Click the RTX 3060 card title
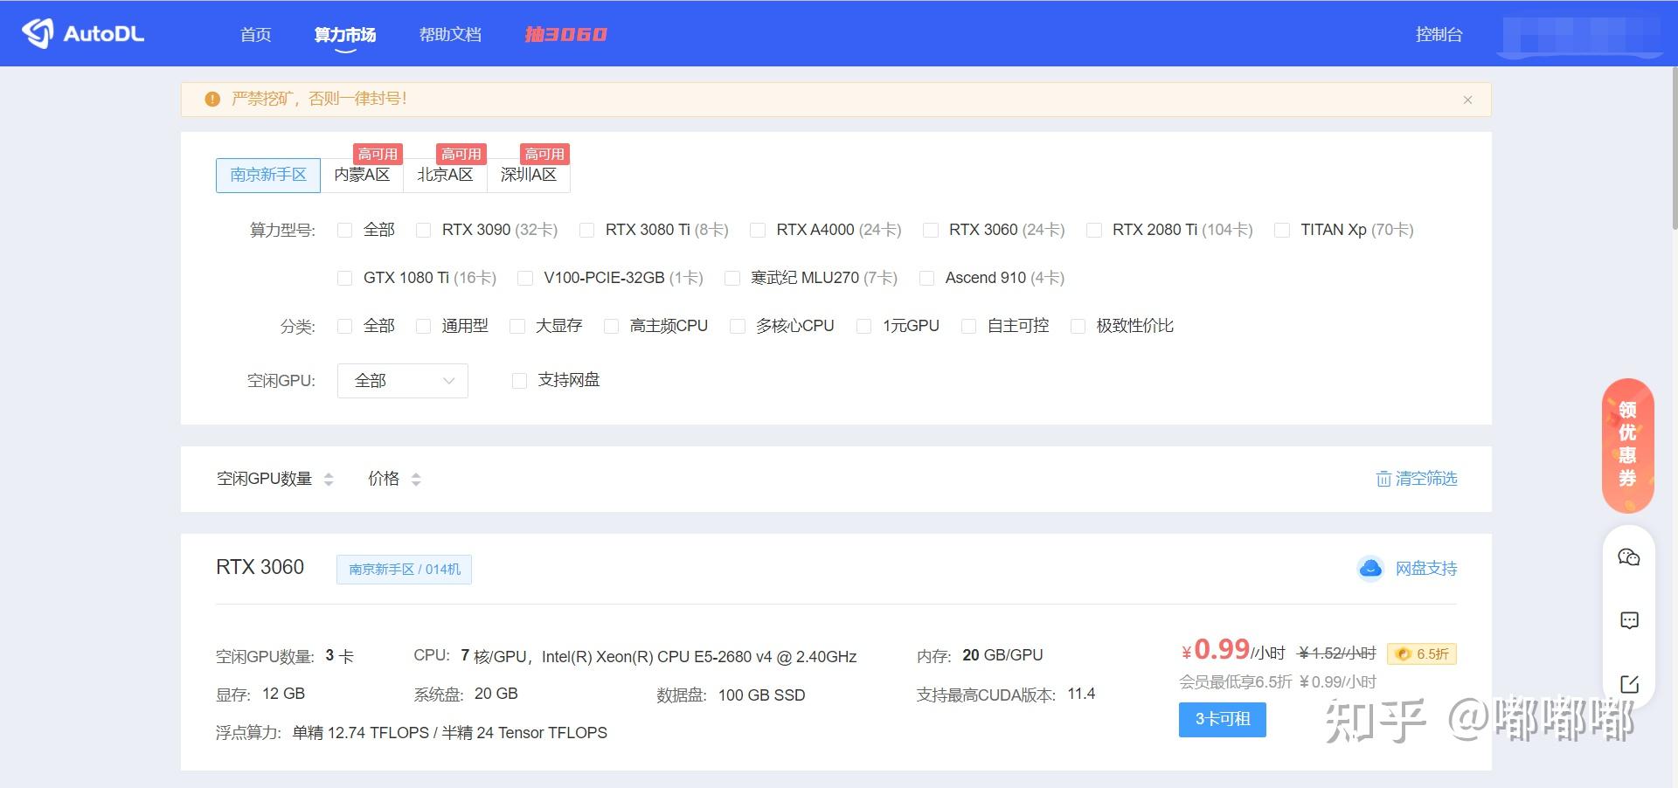The height and width of the screenshot is (788, 1678). point(260,567)
